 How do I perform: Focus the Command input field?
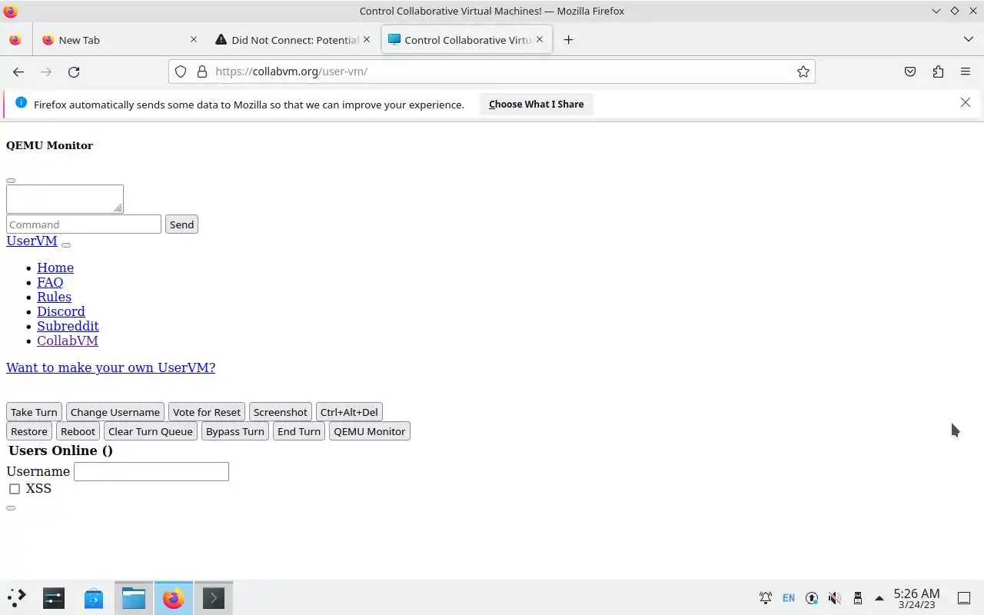point(84,224)
